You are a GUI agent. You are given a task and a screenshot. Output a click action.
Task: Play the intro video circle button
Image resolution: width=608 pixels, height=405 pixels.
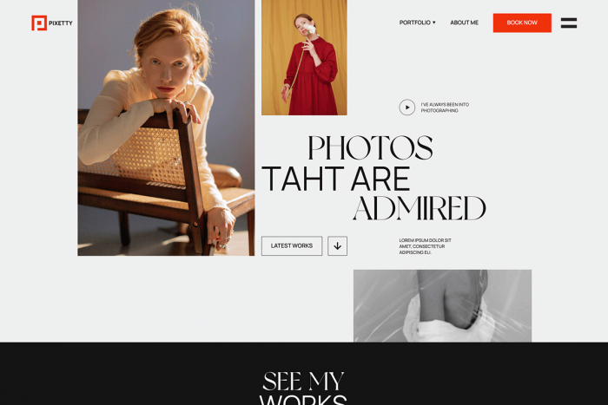[407, 108]
